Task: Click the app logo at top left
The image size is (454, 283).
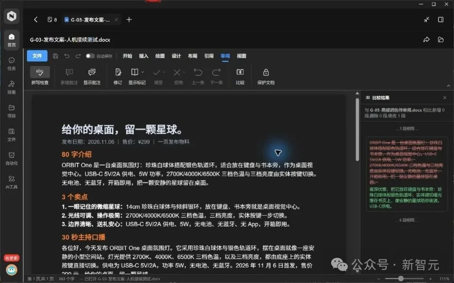Action: [x=12, y=16]
